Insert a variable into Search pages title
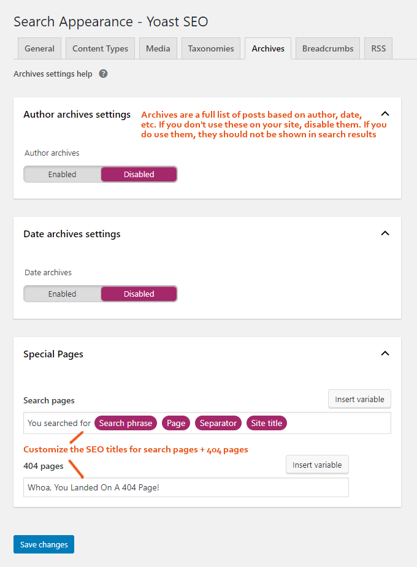This screenshot has height=567, width=417. point(359,398)
